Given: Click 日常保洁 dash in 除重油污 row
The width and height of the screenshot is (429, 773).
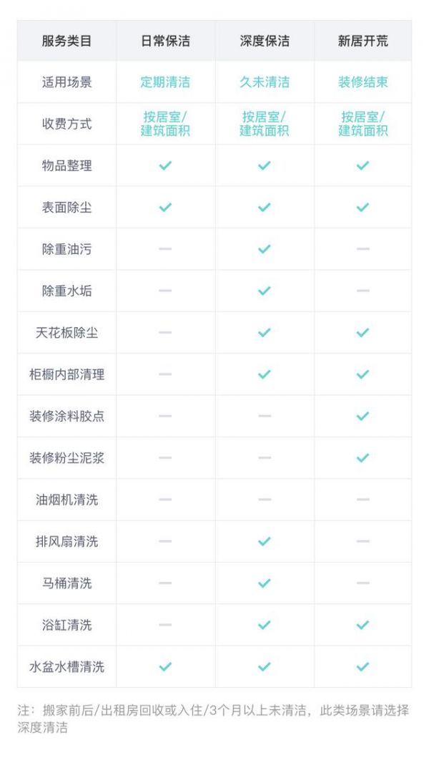Looking at the screenshot, I should click(165, 249).
